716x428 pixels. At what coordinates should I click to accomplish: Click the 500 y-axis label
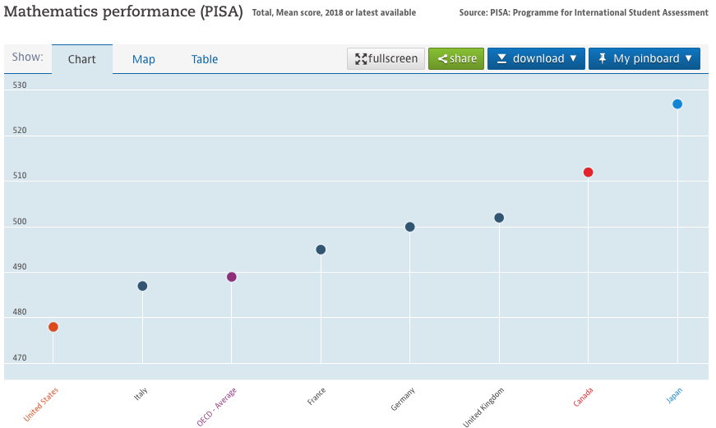[x=20, y=221]
